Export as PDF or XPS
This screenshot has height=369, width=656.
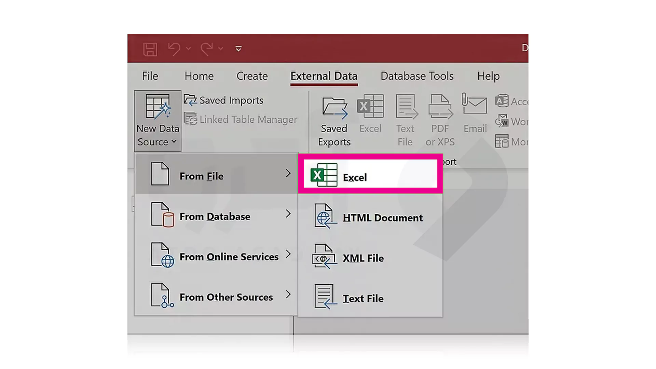[440, 107]
